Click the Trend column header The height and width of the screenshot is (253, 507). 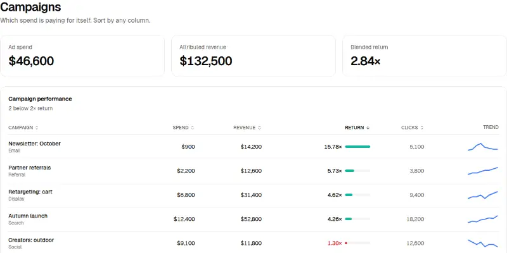[x=491, y=128]
